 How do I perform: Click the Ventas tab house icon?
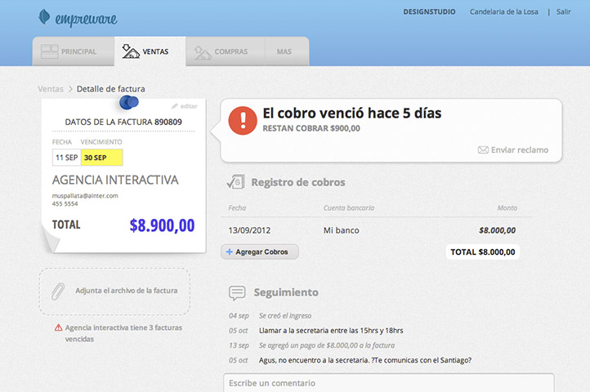coord(131,51)
